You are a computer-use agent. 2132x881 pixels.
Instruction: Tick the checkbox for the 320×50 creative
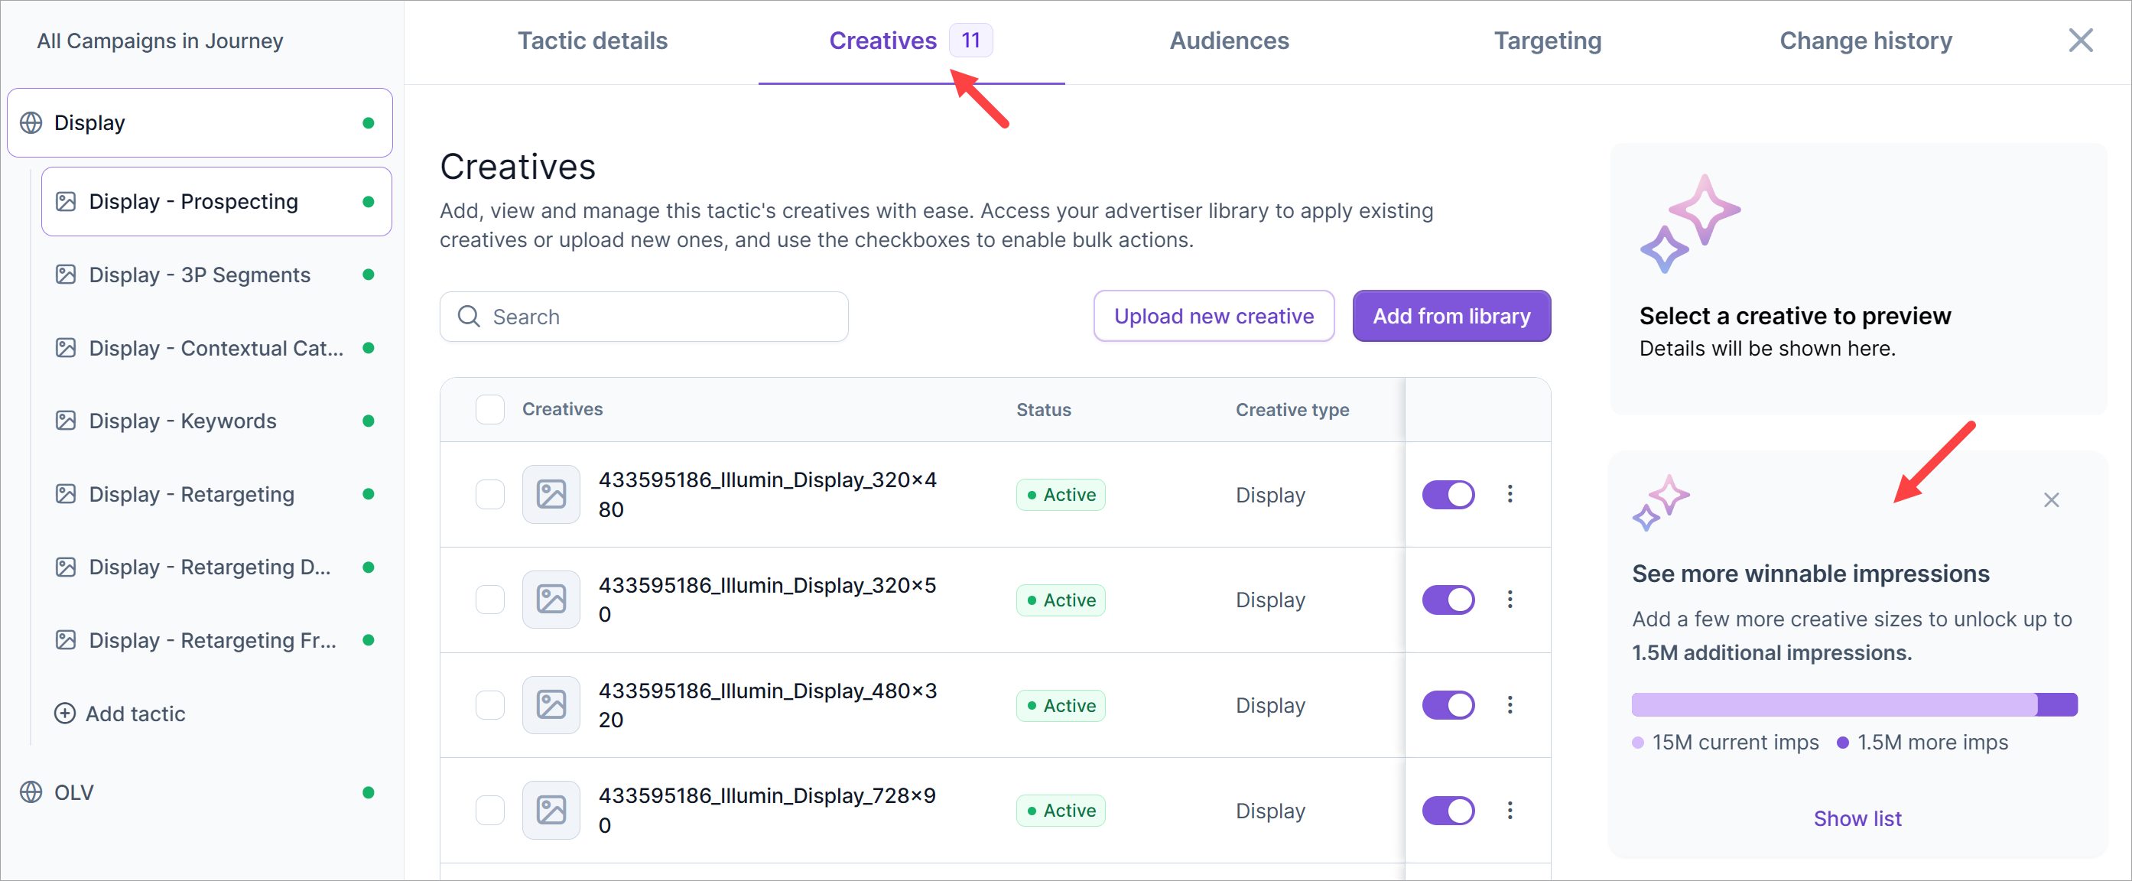(490, 600)
